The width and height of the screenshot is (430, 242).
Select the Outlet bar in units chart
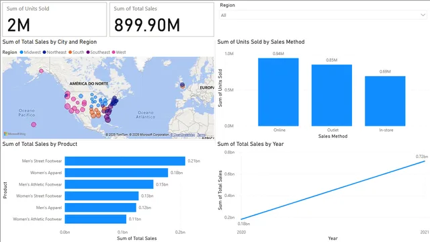point(332,95)
